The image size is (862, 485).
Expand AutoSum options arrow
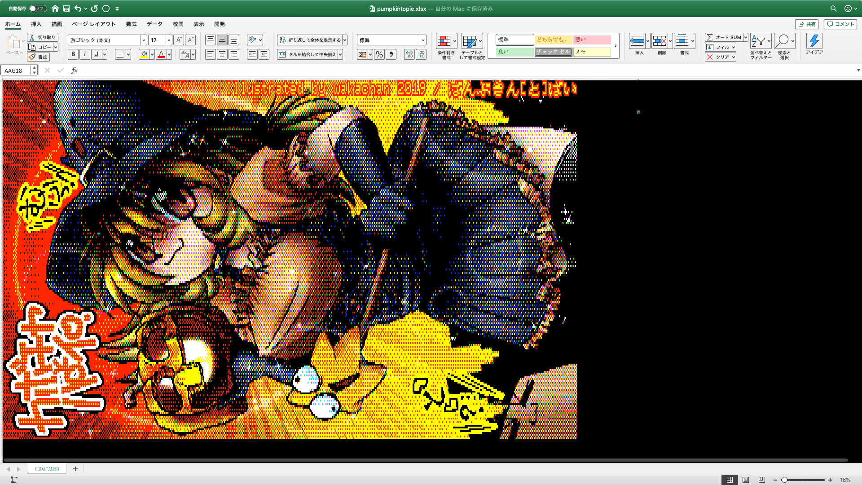(745, 37)
